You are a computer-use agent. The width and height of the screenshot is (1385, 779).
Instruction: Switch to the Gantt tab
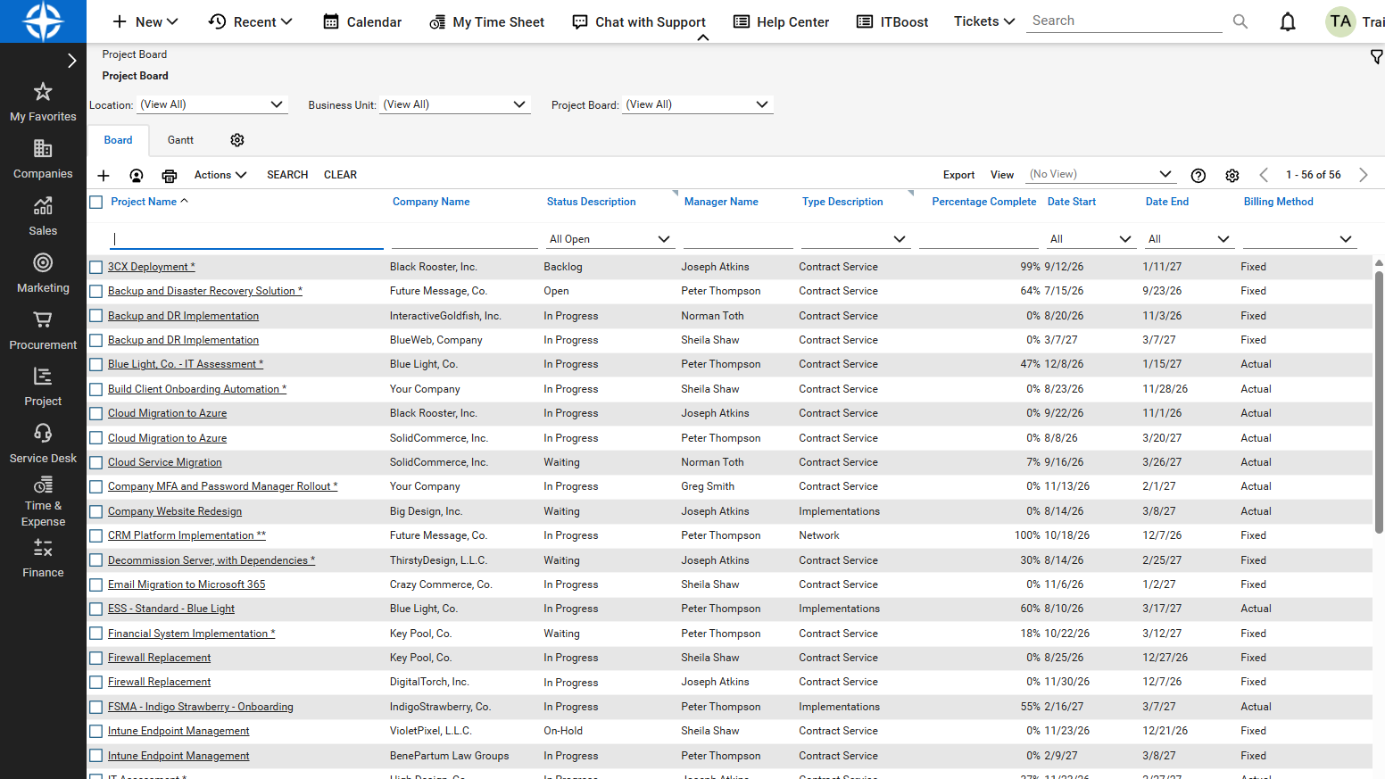point(180,140)
